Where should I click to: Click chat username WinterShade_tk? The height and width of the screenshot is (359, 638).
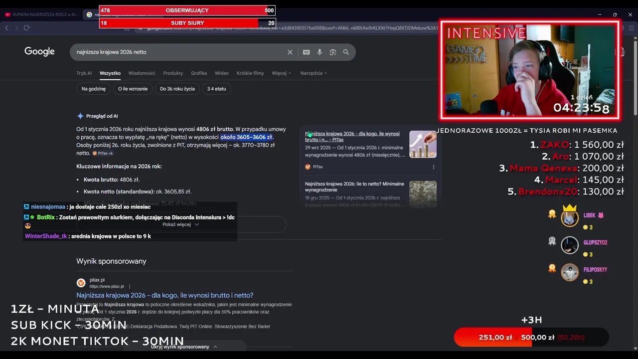[x=46, y=236]
